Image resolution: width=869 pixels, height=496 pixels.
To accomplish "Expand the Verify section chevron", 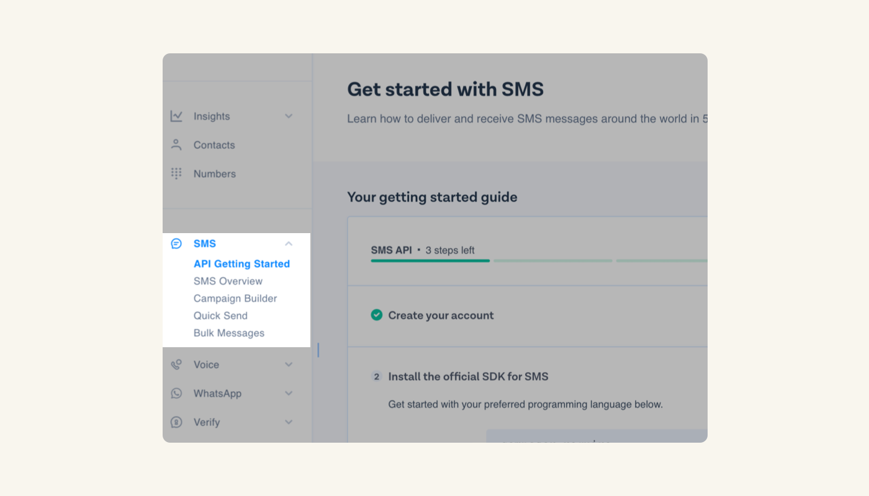I will coord(289,422).
